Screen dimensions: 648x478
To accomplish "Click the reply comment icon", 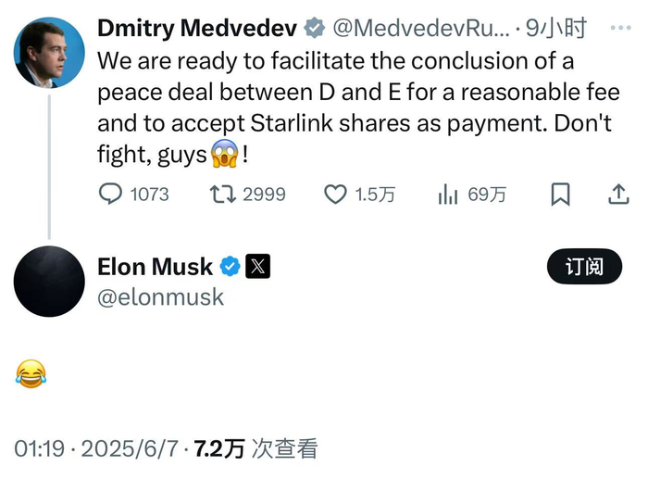I will [x=111, y=195].
